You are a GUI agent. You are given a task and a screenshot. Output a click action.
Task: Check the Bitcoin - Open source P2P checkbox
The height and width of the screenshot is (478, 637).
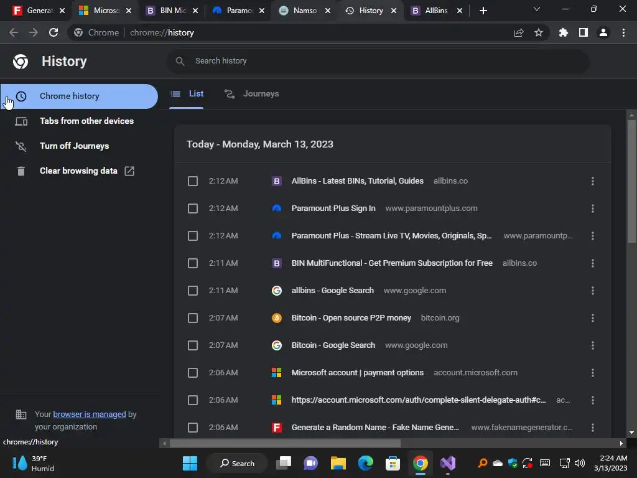[193, 318]
